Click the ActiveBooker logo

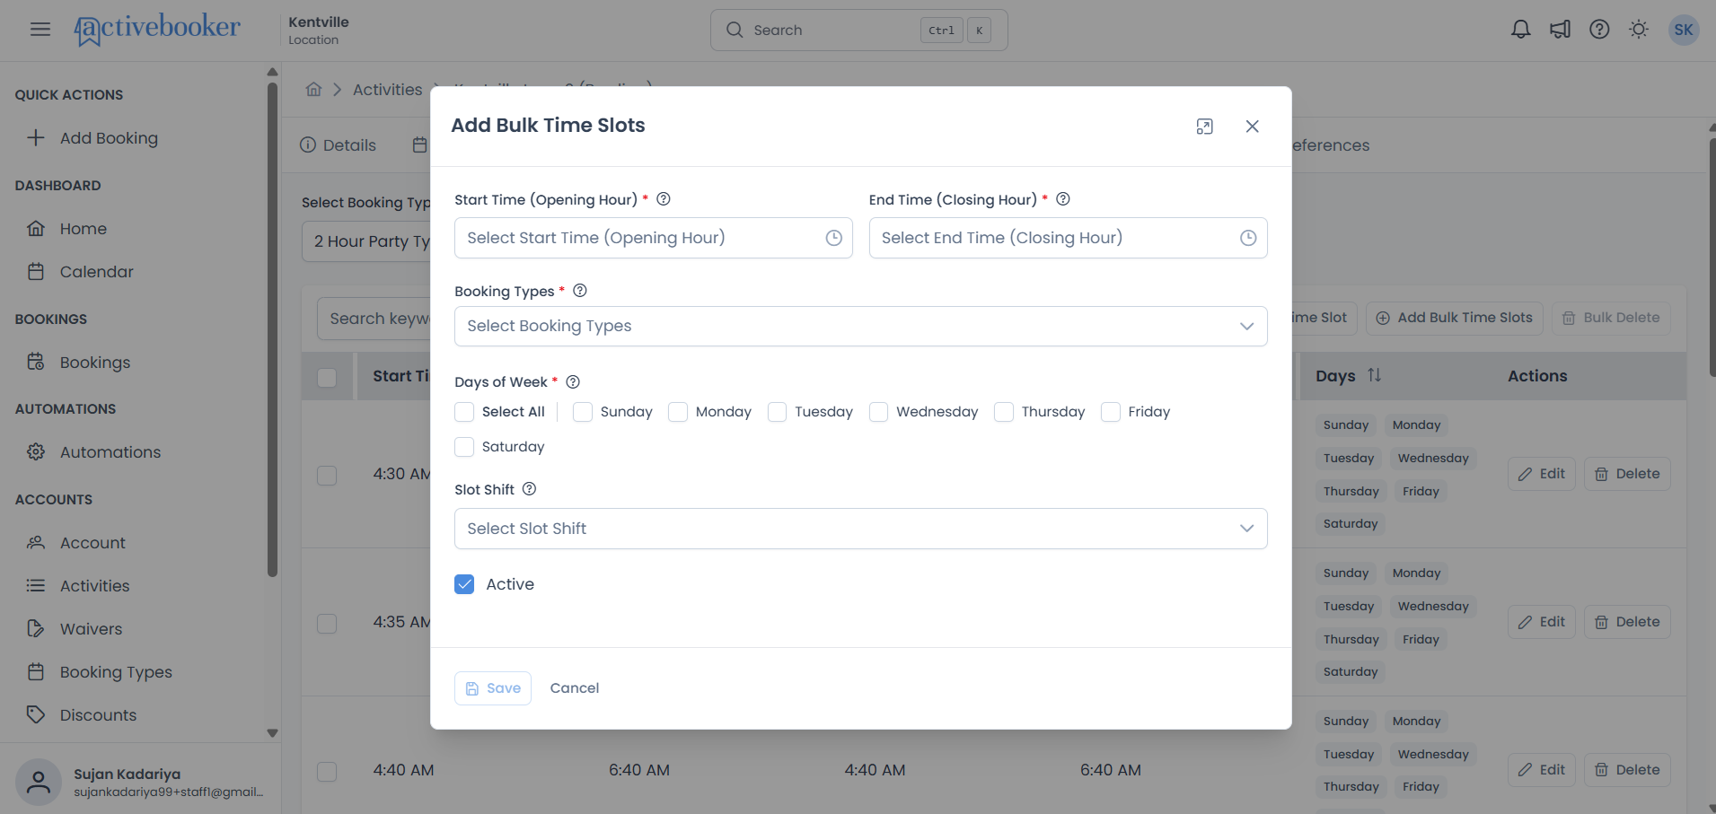tap(157, 29)
